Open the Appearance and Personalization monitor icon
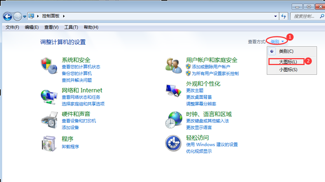 coord(174,90)
